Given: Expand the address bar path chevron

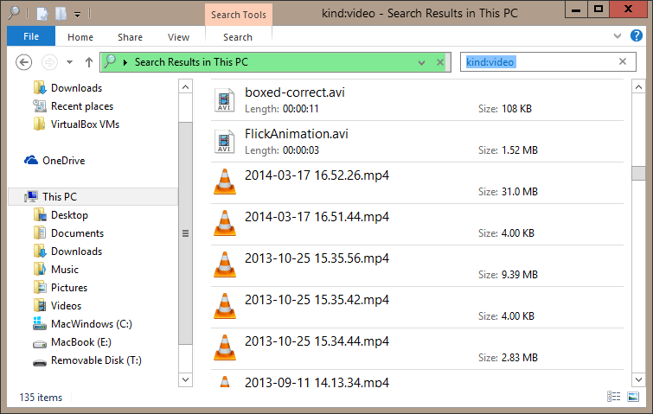Looking at the screenshot, I should pos(125,62).
